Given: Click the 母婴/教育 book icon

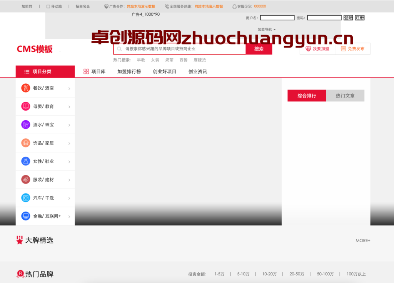Looking at the screenshot, I should point(26,106).
